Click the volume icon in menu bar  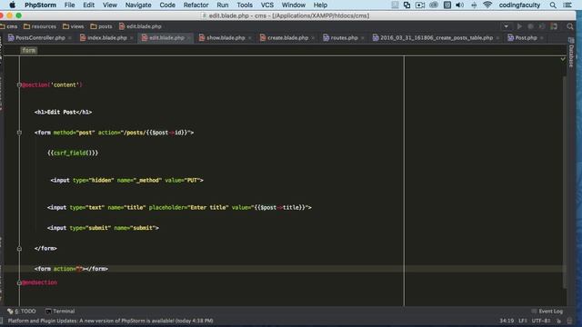click(459, 5)
